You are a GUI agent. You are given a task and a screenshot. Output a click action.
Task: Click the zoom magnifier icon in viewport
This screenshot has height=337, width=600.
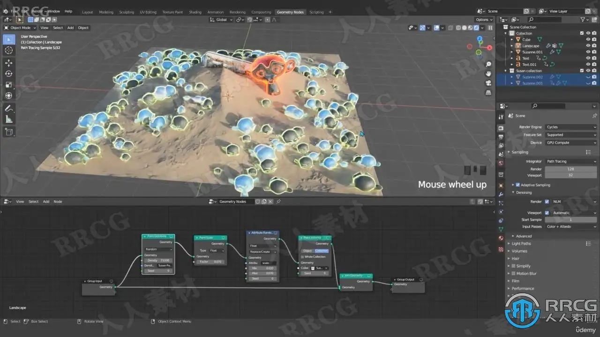(488, 64)
